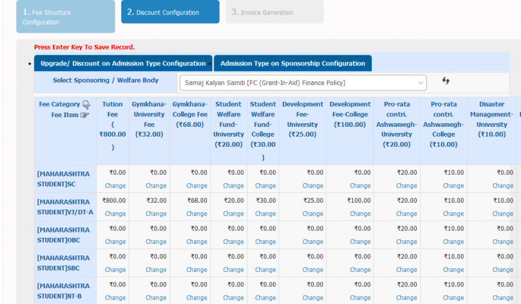This screenshot has width=521, height=304.
Task: Change Pro-rata Ashwamegh-University for VJ/DT-A row
Action: tap(406, 214)
